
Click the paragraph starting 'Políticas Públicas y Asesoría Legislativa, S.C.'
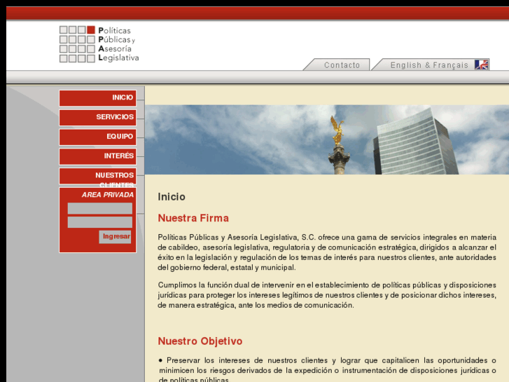tap(327, 252)
